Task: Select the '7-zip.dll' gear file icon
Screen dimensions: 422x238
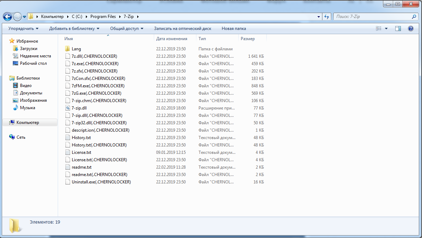Action: click(68, 108)
